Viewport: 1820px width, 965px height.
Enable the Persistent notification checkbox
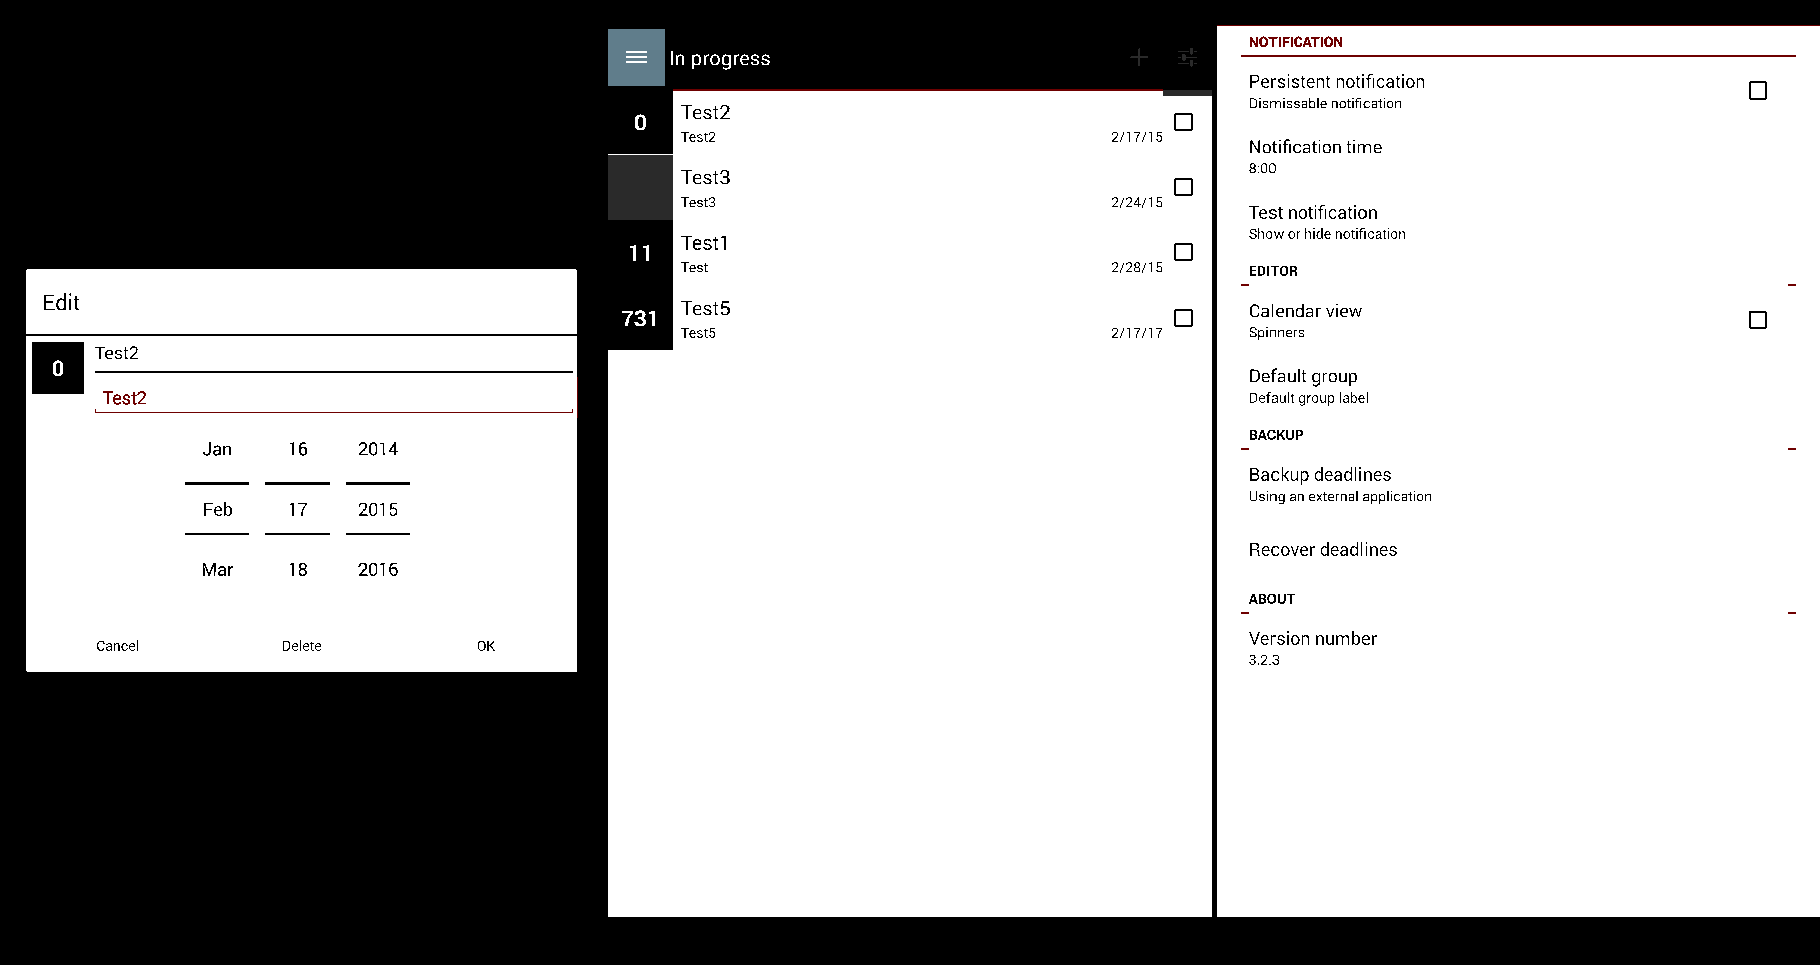tap(1757, 90)
